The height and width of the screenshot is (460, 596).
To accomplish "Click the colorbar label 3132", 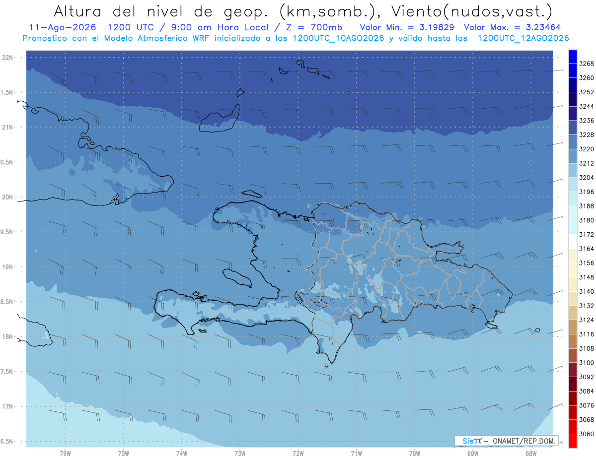I will [x=587, y=306].
